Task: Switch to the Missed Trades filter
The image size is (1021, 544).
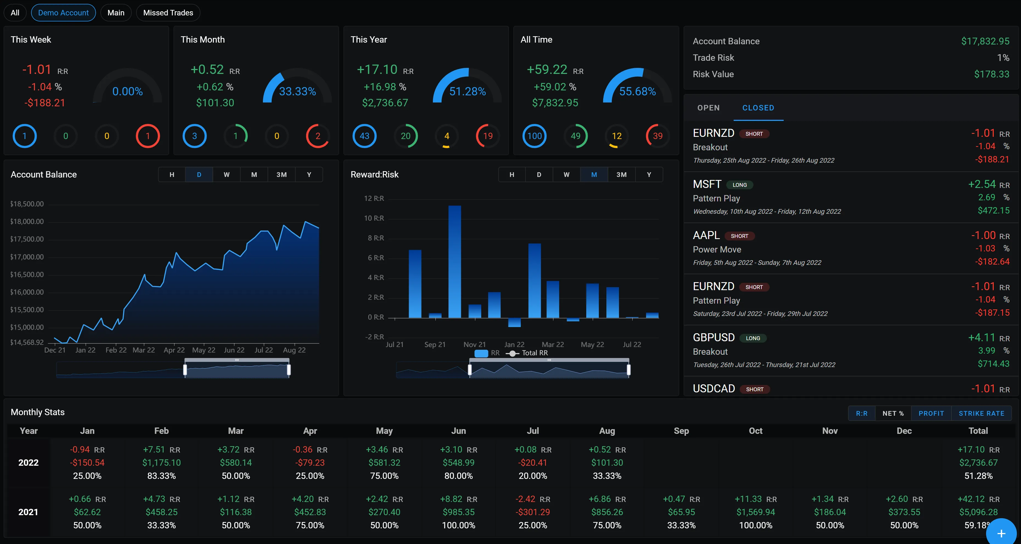Action: [x=168, y=12]
